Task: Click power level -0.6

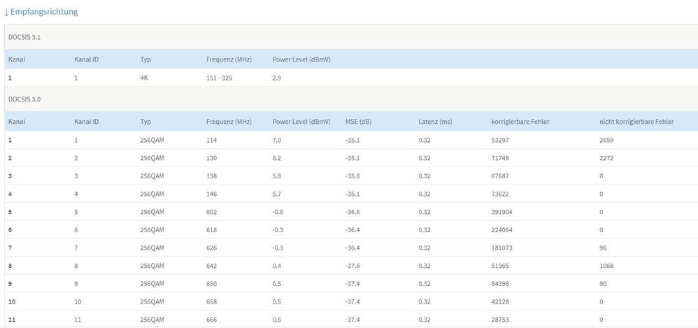Action: [x=278, y=213]
